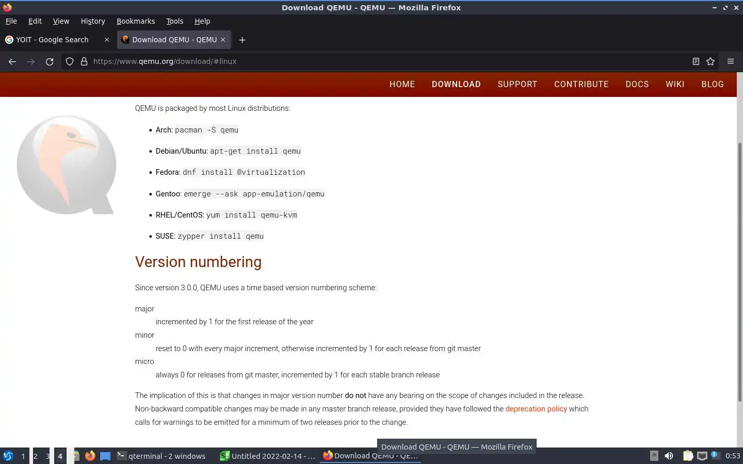743x464 pixels.
Task: Go to HOME in the QEMU nav bar
Action: [x=402, y=84]
